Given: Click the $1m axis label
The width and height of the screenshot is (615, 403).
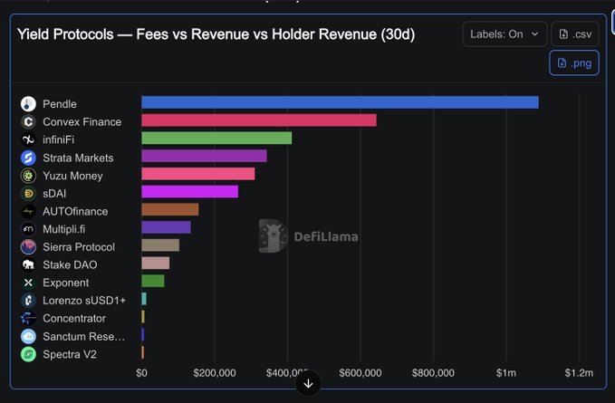Looking at the screenshot, I should pos(506,373).
